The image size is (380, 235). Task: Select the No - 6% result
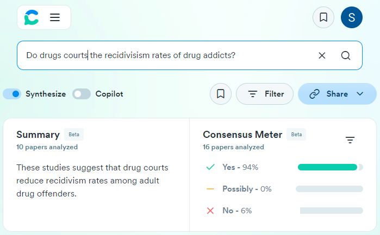236,211
